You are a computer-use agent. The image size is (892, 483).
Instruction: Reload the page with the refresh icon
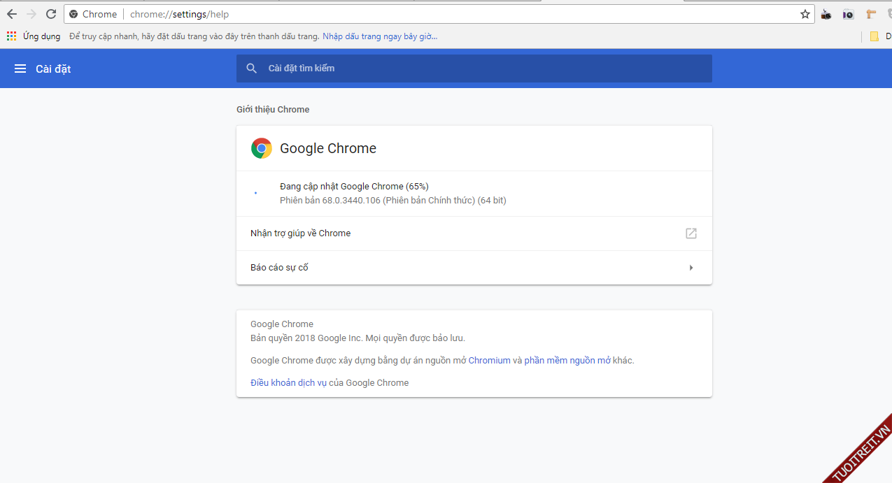click(51, 14)
